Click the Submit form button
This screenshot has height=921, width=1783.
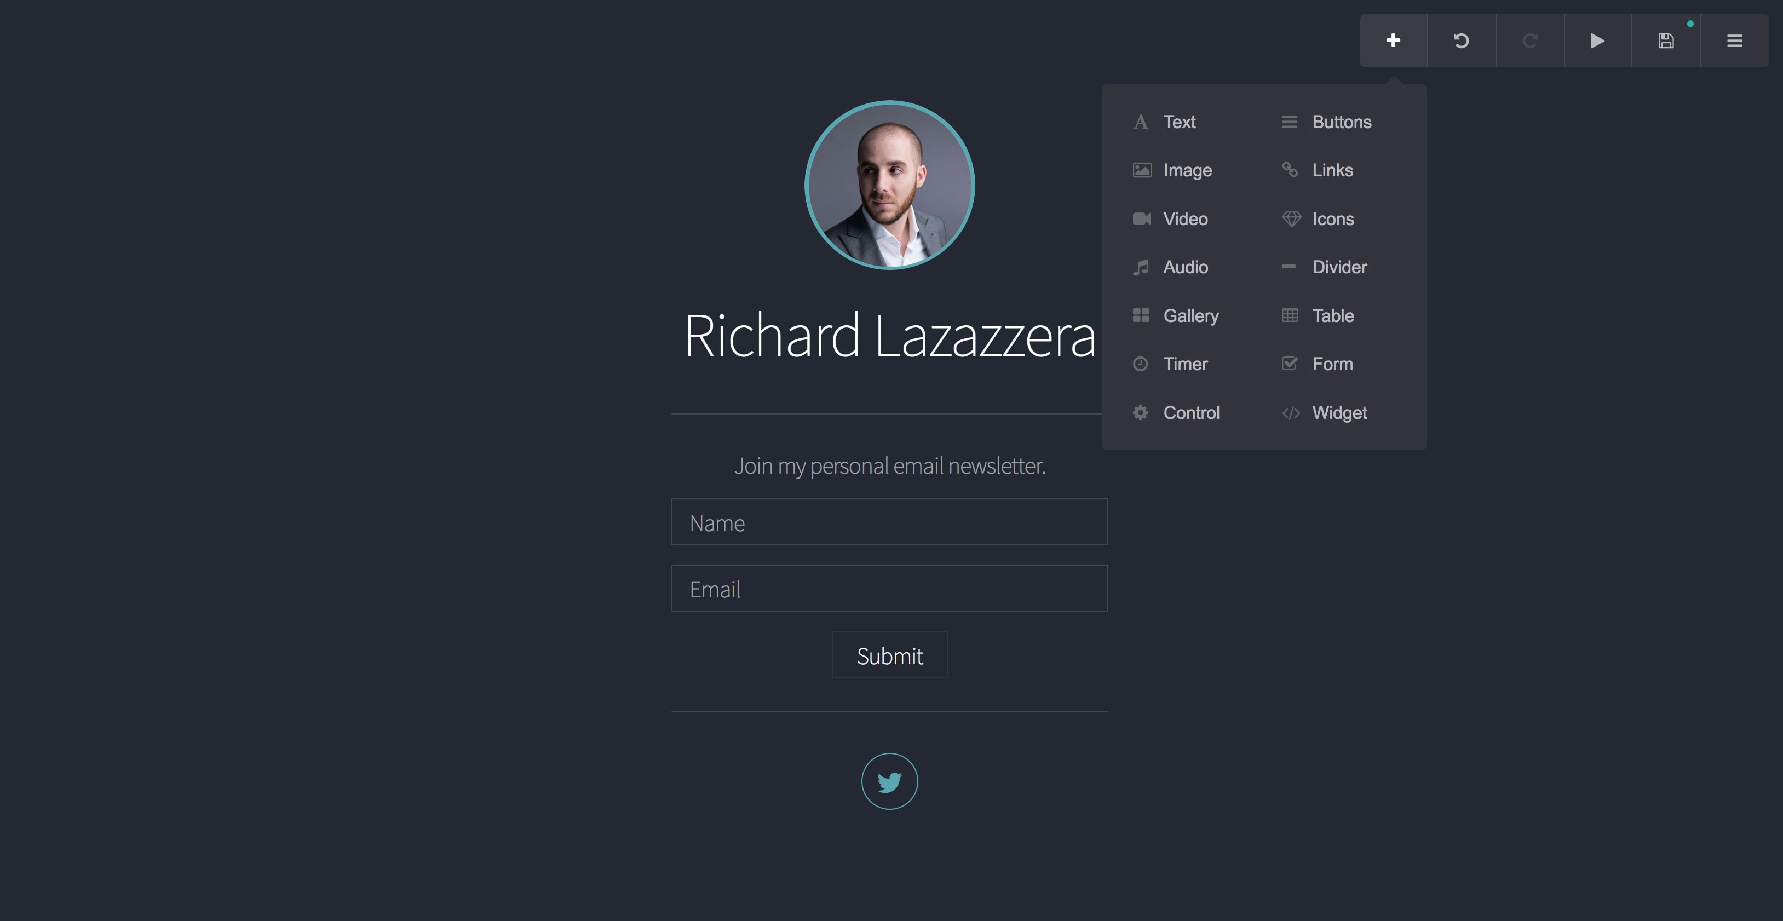pos(890,654)
